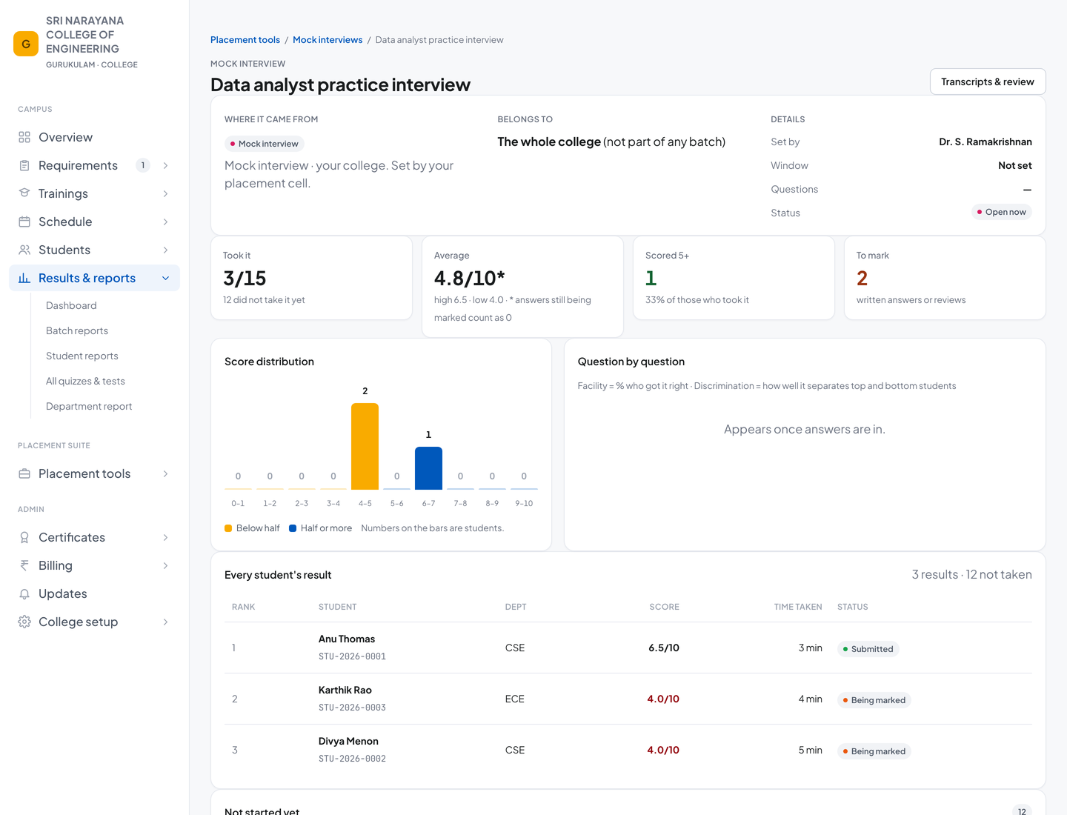Screen dimensions: 1067x815
Task: Click the Requirements clipboard icon
Action: pyautogui.click(x=24, y=165)
